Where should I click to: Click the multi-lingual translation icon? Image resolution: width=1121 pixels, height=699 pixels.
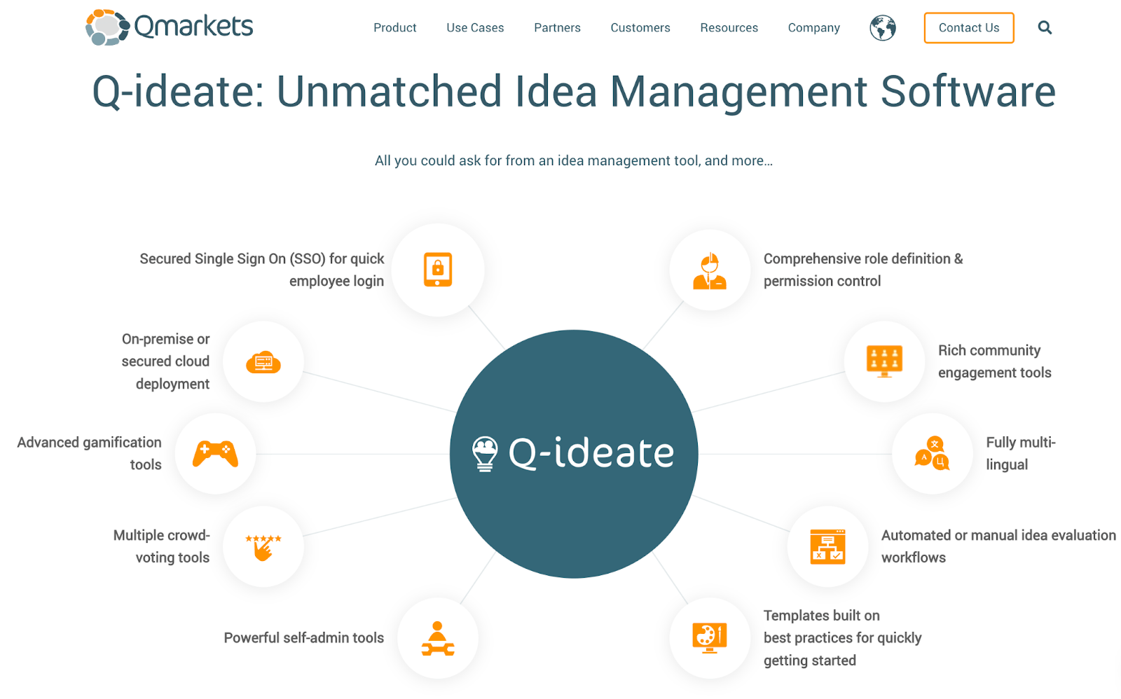pyautogui.click(x=932, y=453)
